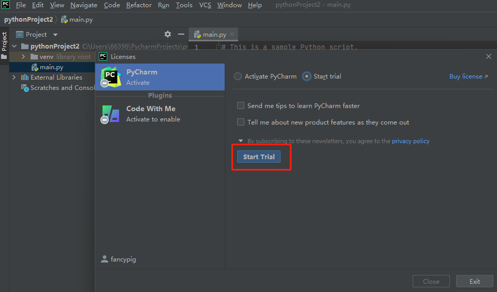Expand External Libraries node

point(14,77)
